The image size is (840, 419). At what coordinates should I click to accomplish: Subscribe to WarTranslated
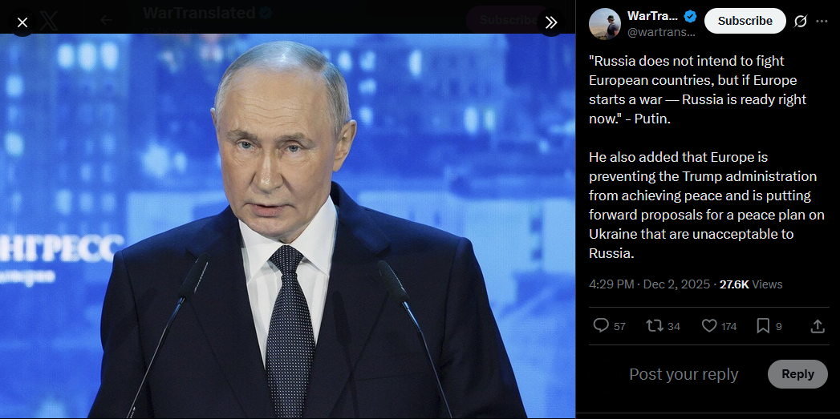point(745,21)
